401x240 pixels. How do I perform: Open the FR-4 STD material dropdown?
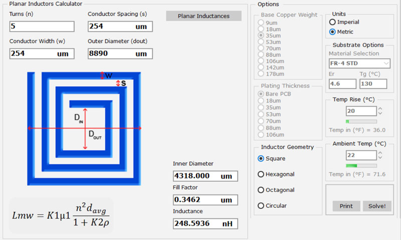tap(359, 63)
